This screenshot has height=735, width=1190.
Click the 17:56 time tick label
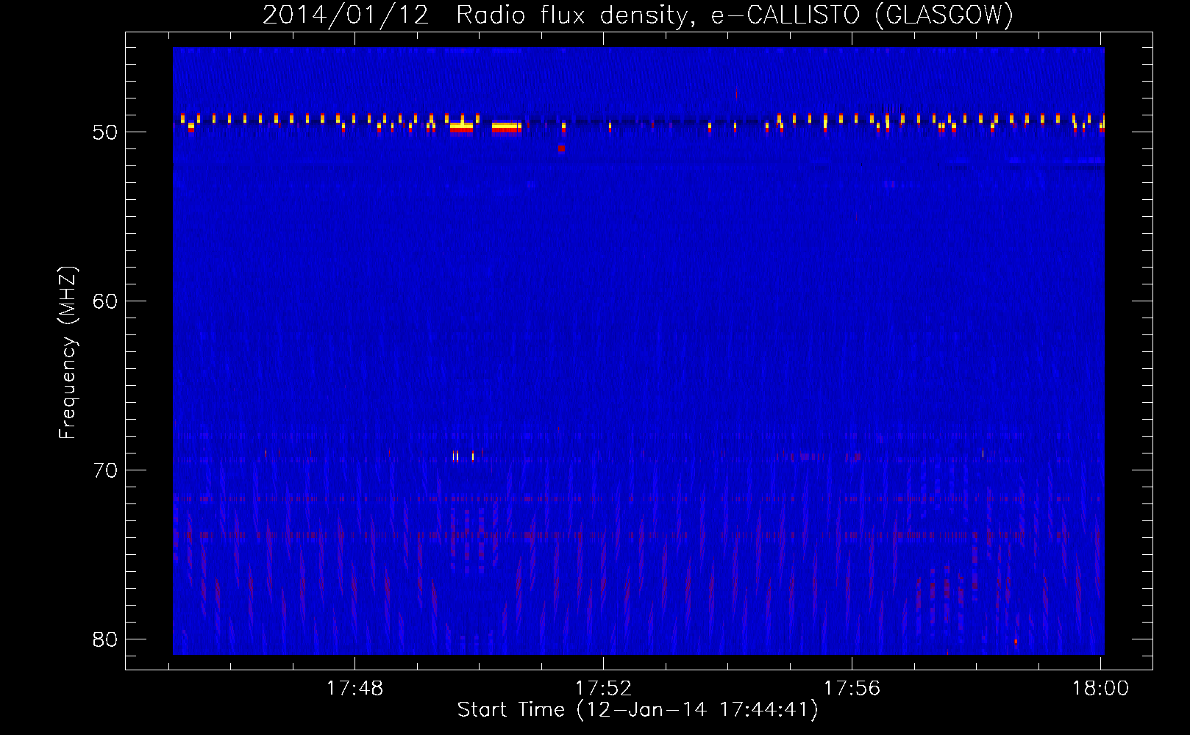(852, 689)
